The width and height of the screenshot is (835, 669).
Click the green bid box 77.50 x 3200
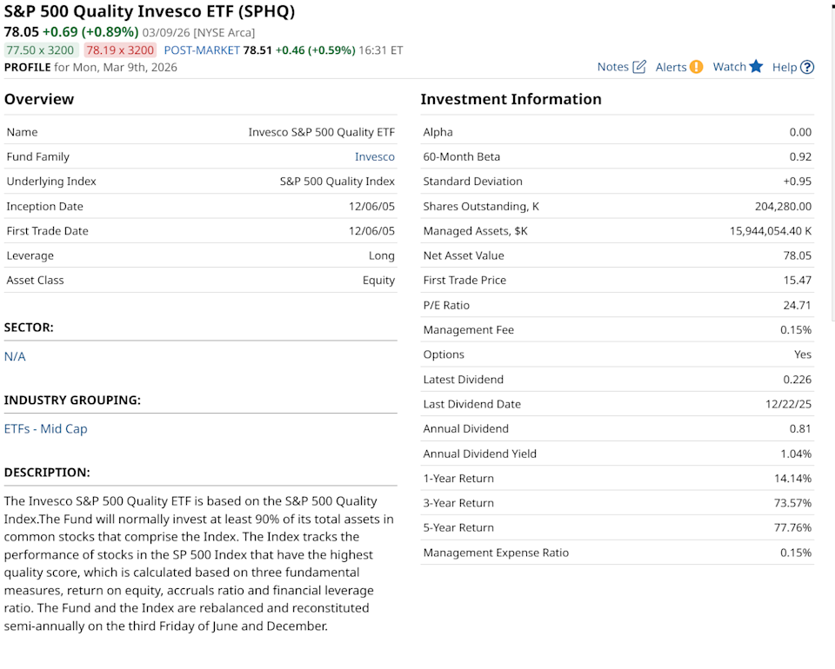41,50
